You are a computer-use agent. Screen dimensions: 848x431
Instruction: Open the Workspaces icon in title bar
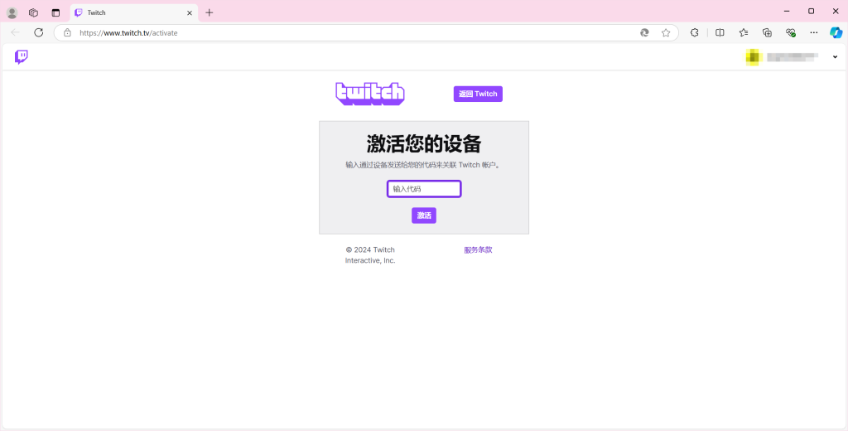pyautogui.click(x=34, y=12)
